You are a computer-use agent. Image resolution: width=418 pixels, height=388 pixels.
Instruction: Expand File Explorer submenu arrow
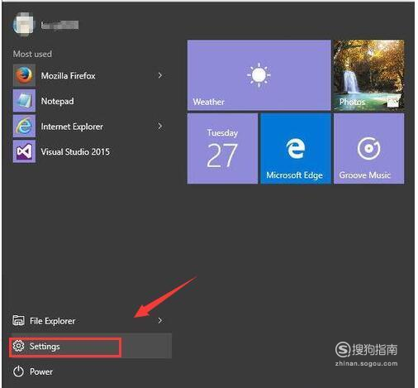(x=160, y=320)
